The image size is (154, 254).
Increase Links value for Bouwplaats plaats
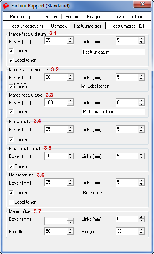pyautogui.click(x=141, y=154)
